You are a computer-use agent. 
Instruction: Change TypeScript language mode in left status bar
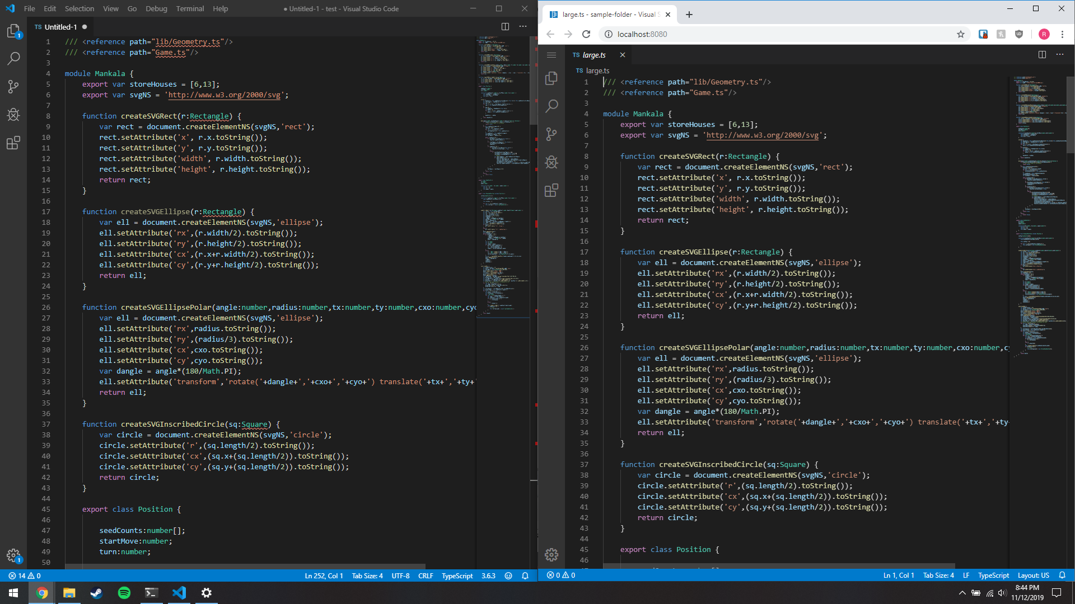point(457,575)
